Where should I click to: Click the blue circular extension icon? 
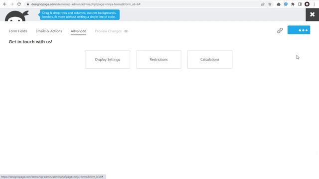pos(286,4)
